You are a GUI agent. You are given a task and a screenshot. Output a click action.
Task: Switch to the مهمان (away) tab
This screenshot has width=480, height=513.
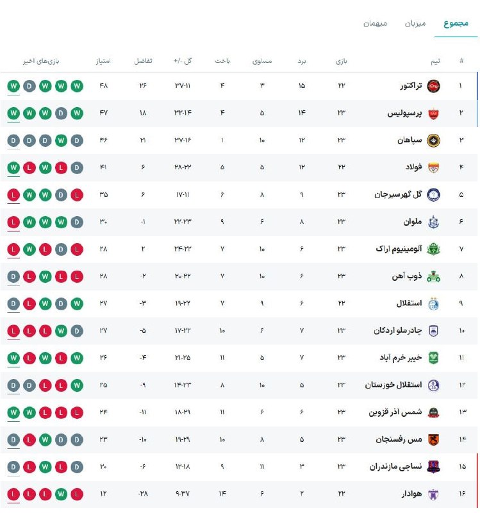pos(376,23)
